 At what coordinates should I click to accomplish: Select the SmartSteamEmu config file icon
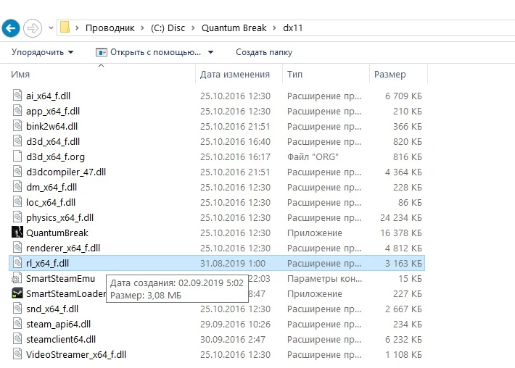(x=17, y=278)
